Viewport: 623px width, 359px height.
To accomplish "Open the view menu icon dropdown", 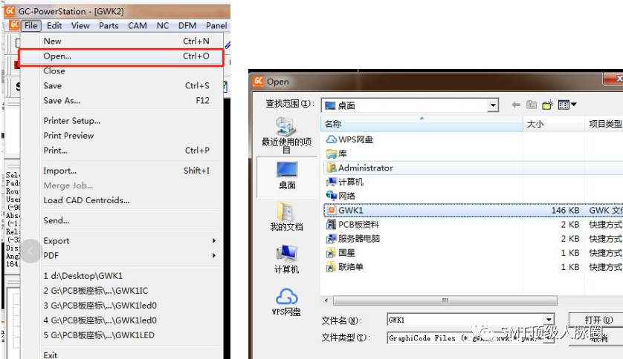I will point(567,105).
